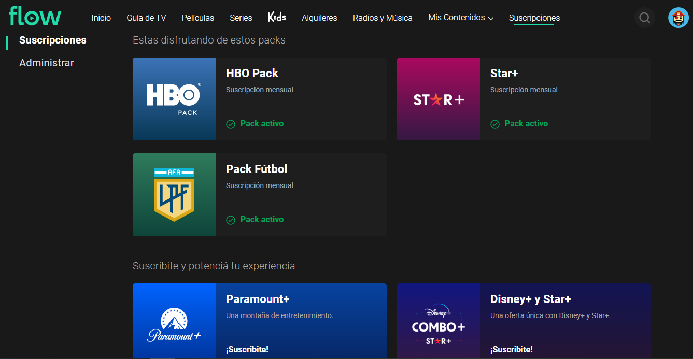The image size is (693, 359).
Task: Click the Disney+ y Star+ title
Action: 531,299
